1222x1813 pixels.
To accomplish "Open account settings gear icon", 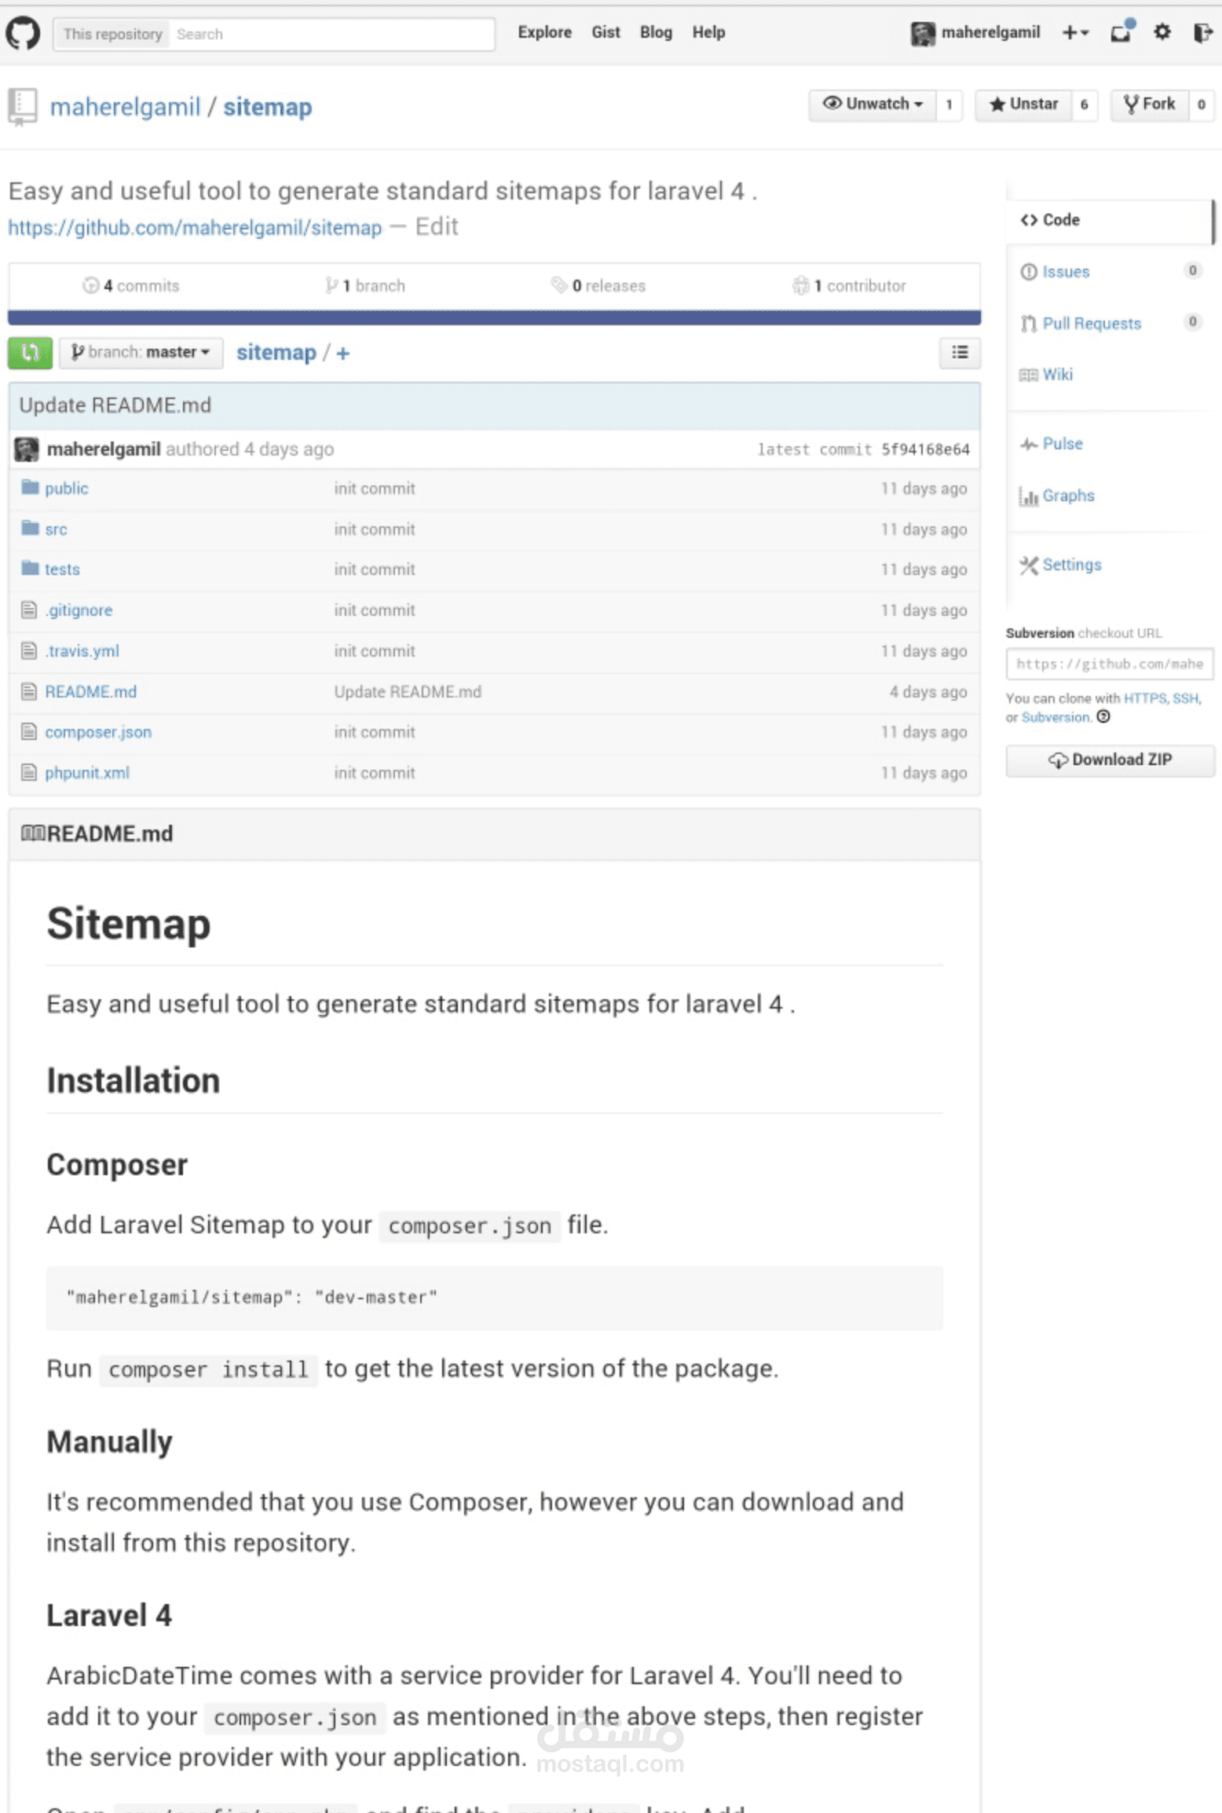I will (x=1162, y=32).
